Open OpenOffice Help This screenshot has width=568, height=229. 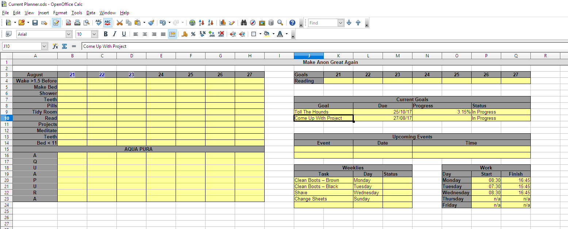[292, 23]
